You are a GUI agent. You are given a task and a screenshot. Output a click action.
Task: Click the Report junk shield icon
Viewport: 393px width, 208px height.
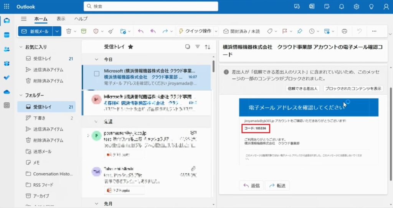[x=96, y=31]
